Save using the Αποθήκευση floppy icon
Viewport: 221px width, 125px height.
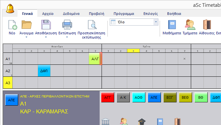46,25
